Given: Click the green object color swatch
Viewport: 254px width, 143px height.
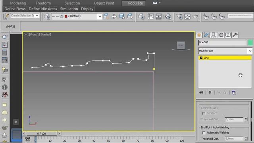Looking at the screenshot, I should (250, 43).
